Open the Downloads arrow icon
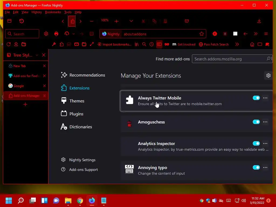276x207 pixels. point(259,21)
